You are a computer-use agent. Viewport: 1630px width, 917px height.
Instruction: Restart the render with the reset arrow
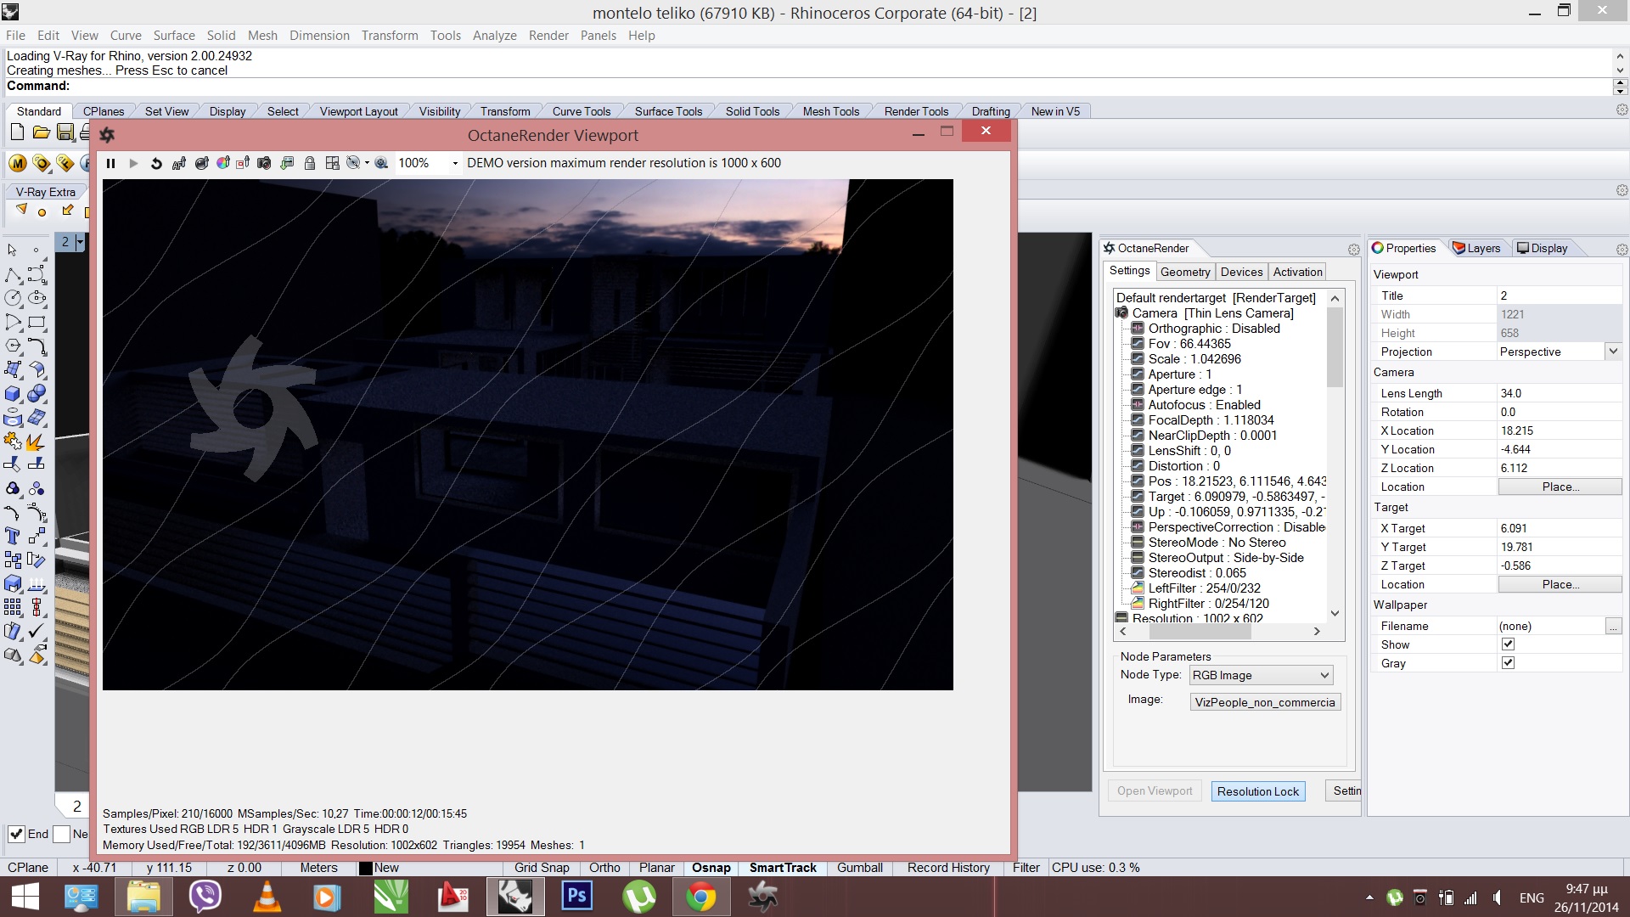coord(156,163)
